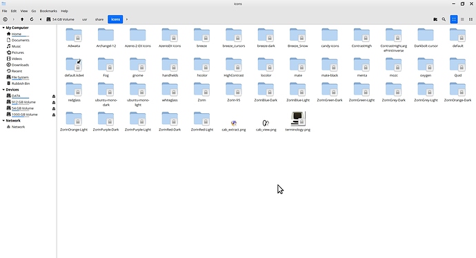The width and height of the screenshot is (476, 258).
Task: Select the oxygen folder
Action: click(426, 67)
